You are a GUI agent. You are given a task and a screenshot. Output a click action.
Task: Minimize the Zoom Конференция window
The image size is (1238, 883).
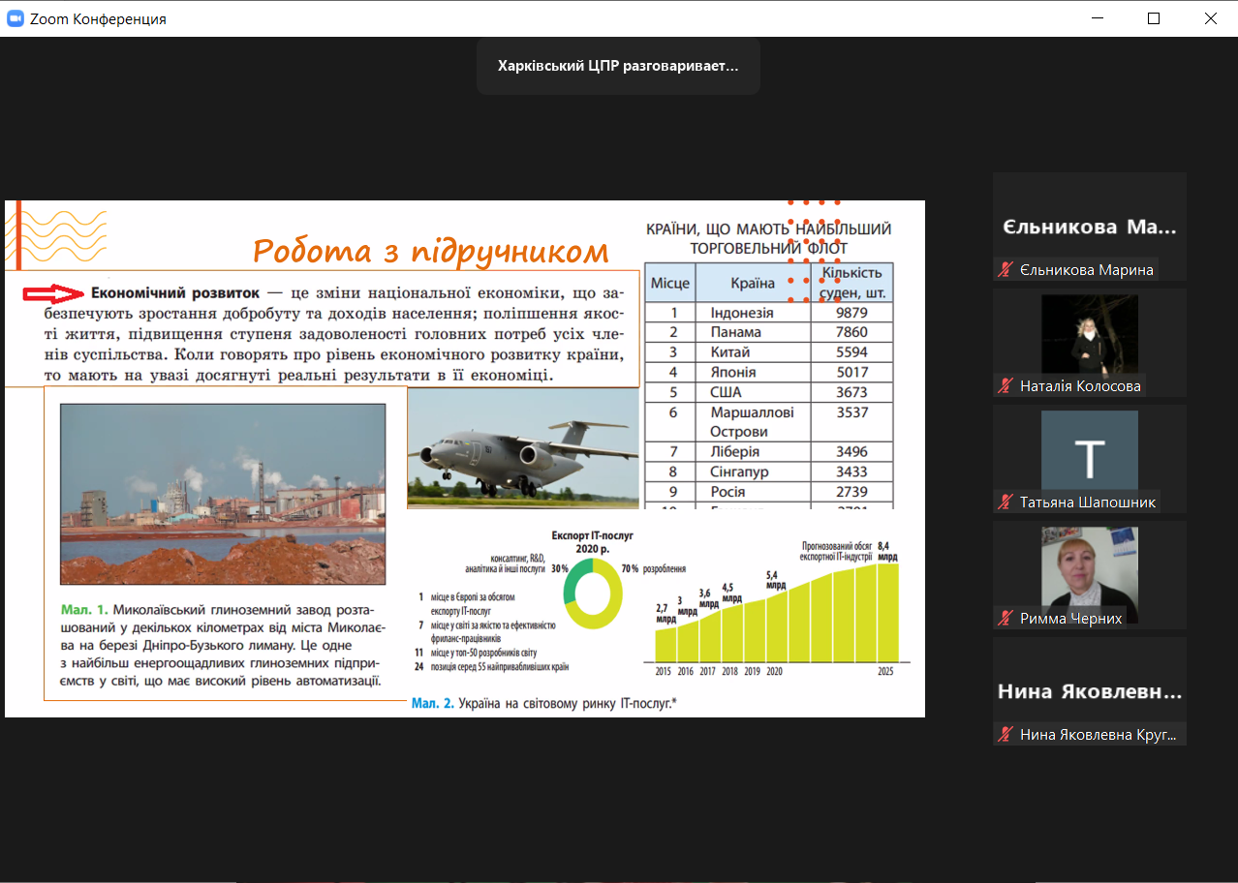pos(1098,18)
